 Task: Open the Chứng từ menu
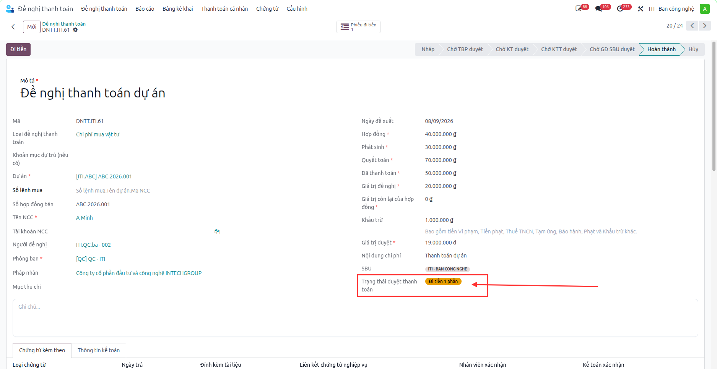point(267,9)
